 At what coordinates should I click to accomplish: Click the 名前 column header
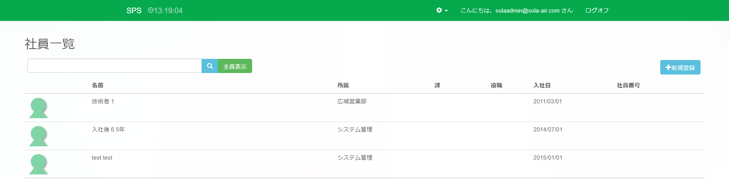point(98,86)
